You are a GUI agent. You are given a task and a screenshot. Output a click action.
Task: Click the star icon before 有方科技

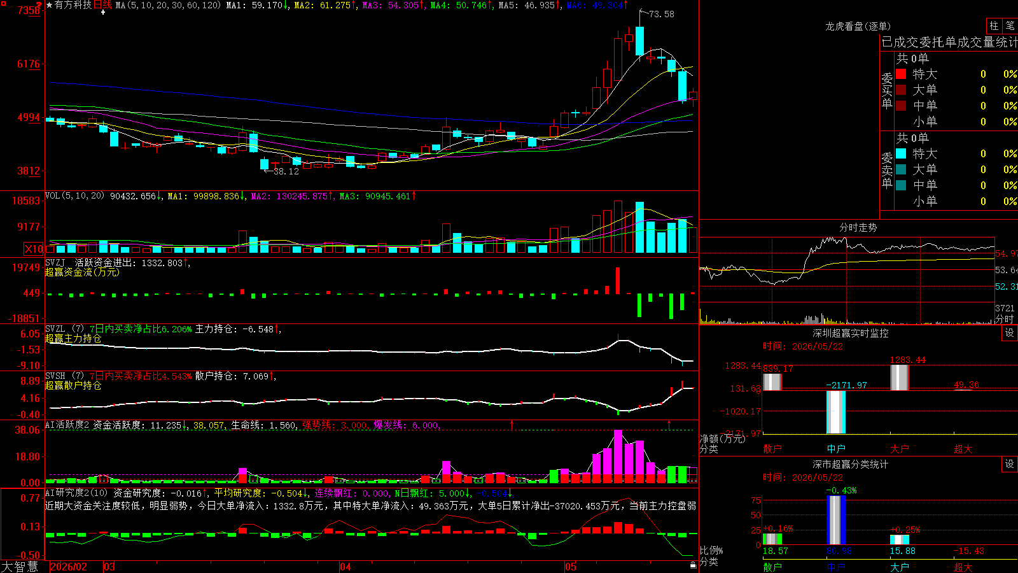[x=50, y=5]
